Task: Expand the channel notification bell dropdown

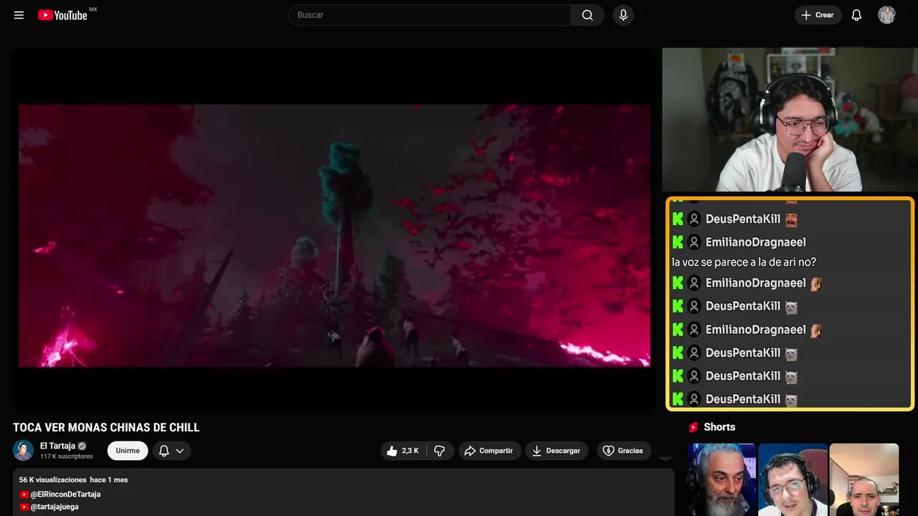Action: [171, 451]
